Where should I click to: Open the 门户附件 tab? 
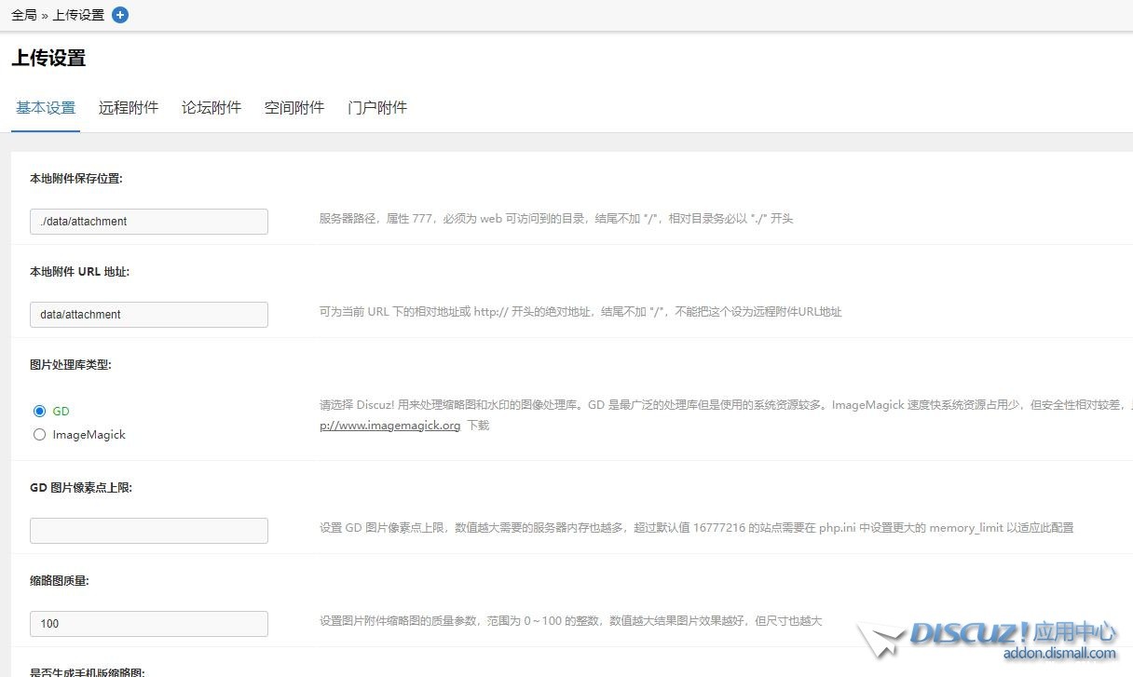pyautogui.click(x=377, y=108)
